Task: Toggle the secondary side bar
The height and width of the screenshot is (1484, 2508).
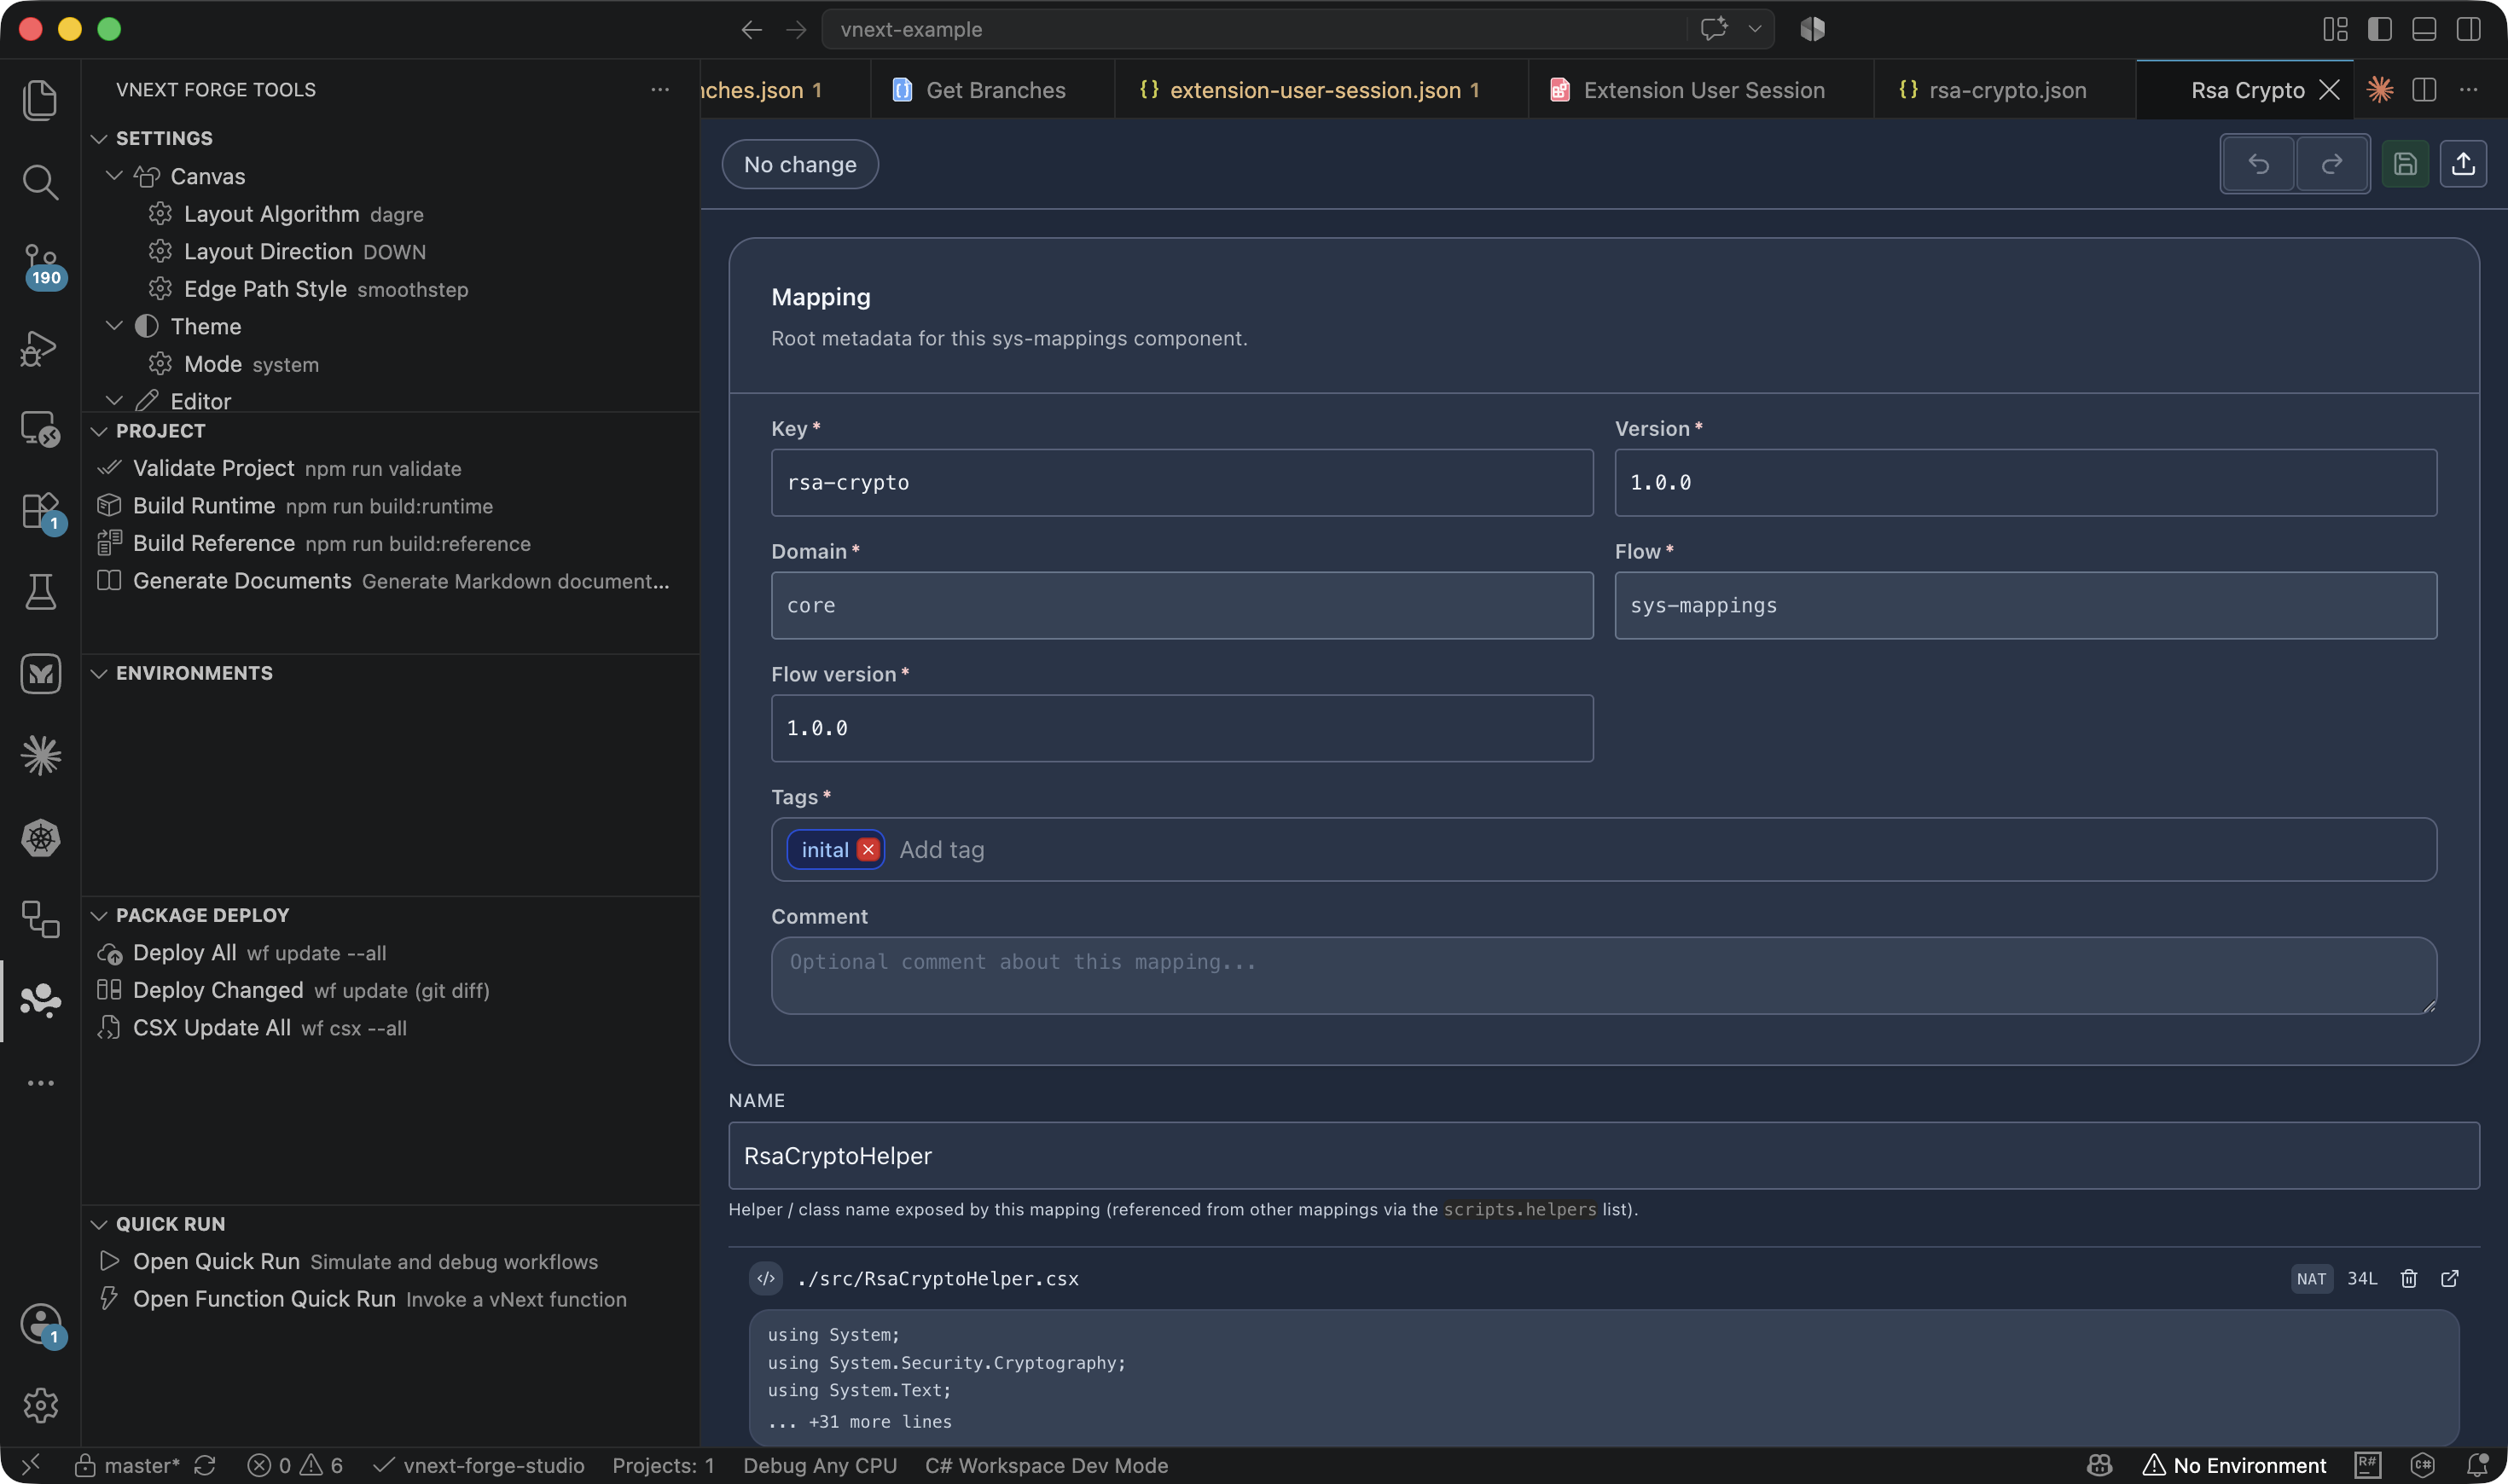Action: pyautogui.click(x=2468, y=29)
